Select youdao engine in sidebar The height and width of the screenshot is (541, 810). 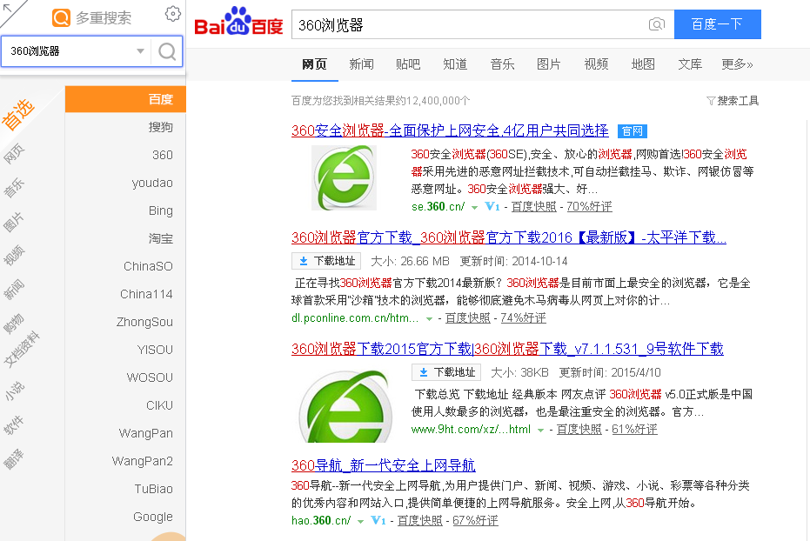tap(125, 183)
